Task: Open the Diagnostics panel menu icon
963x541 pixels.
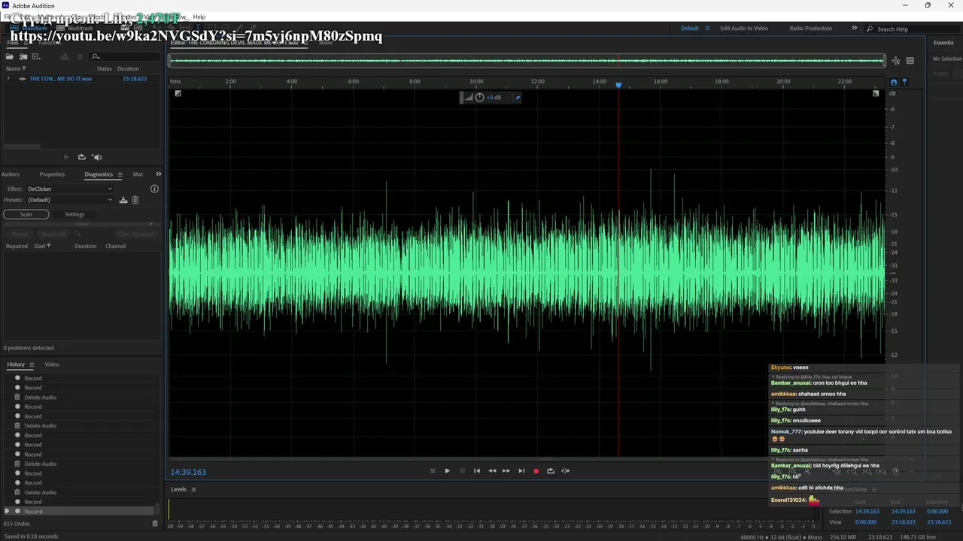Action: pyautogui.click(x=120, y=174)
